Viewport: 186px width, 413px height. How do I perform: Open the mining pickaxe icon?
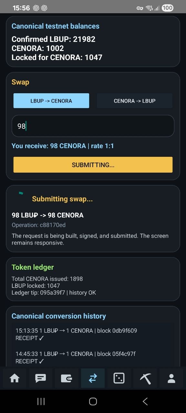pyautogui.click(x=145, y=378)
